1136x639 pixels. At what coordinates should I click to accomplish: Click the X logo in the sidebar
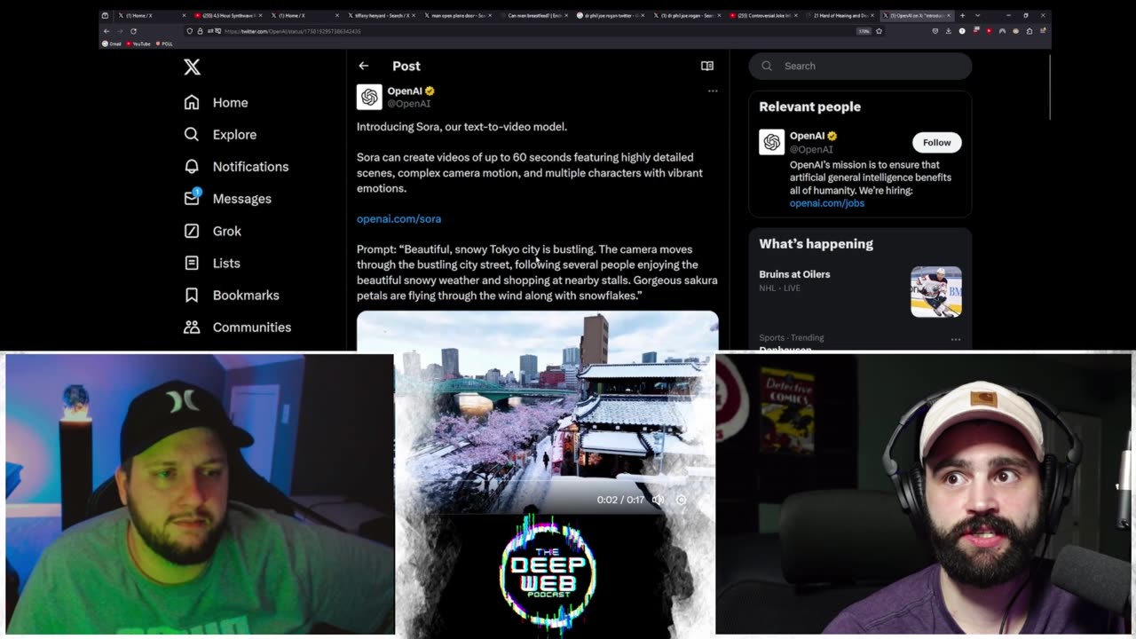(192, 67)
